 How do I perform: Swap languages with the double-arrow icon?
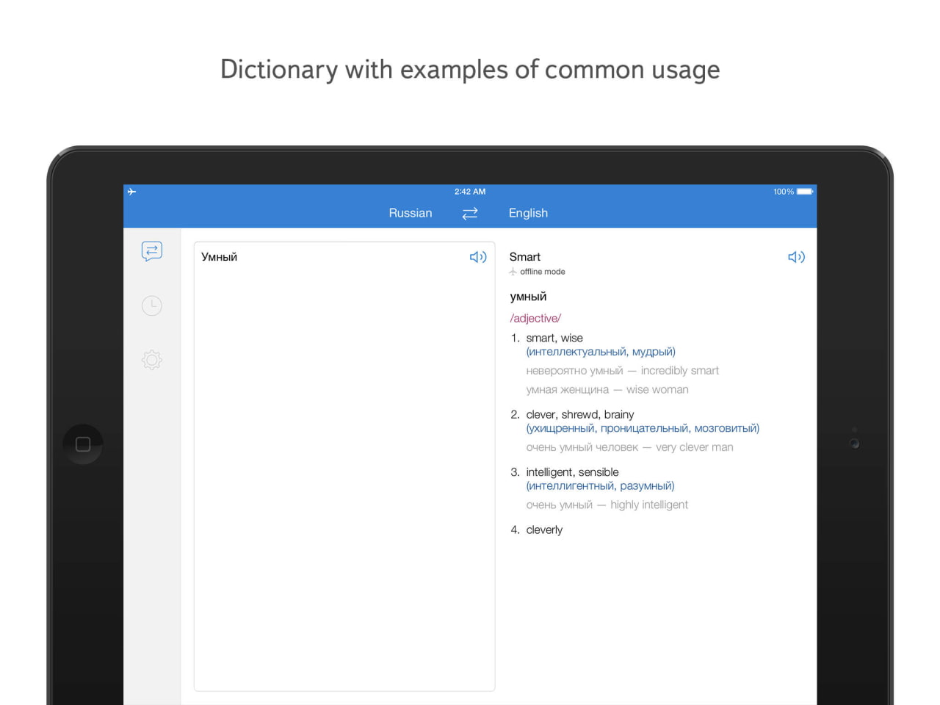coord(469,213)
